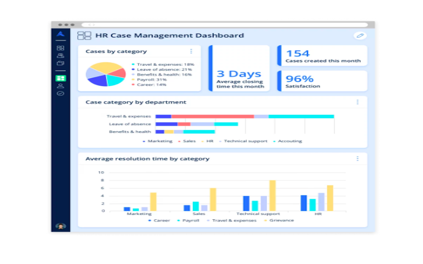423x264 pixels.
Task: Open the user avatar in the sidebar
Action: pyautogui.click(x=60, y=226)
